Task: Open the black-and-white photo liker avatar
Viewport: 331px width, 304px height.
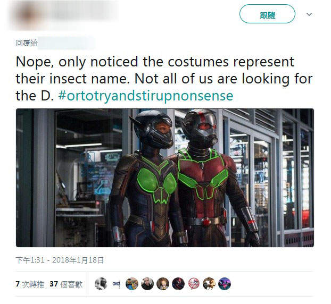Action: point(101,284)
